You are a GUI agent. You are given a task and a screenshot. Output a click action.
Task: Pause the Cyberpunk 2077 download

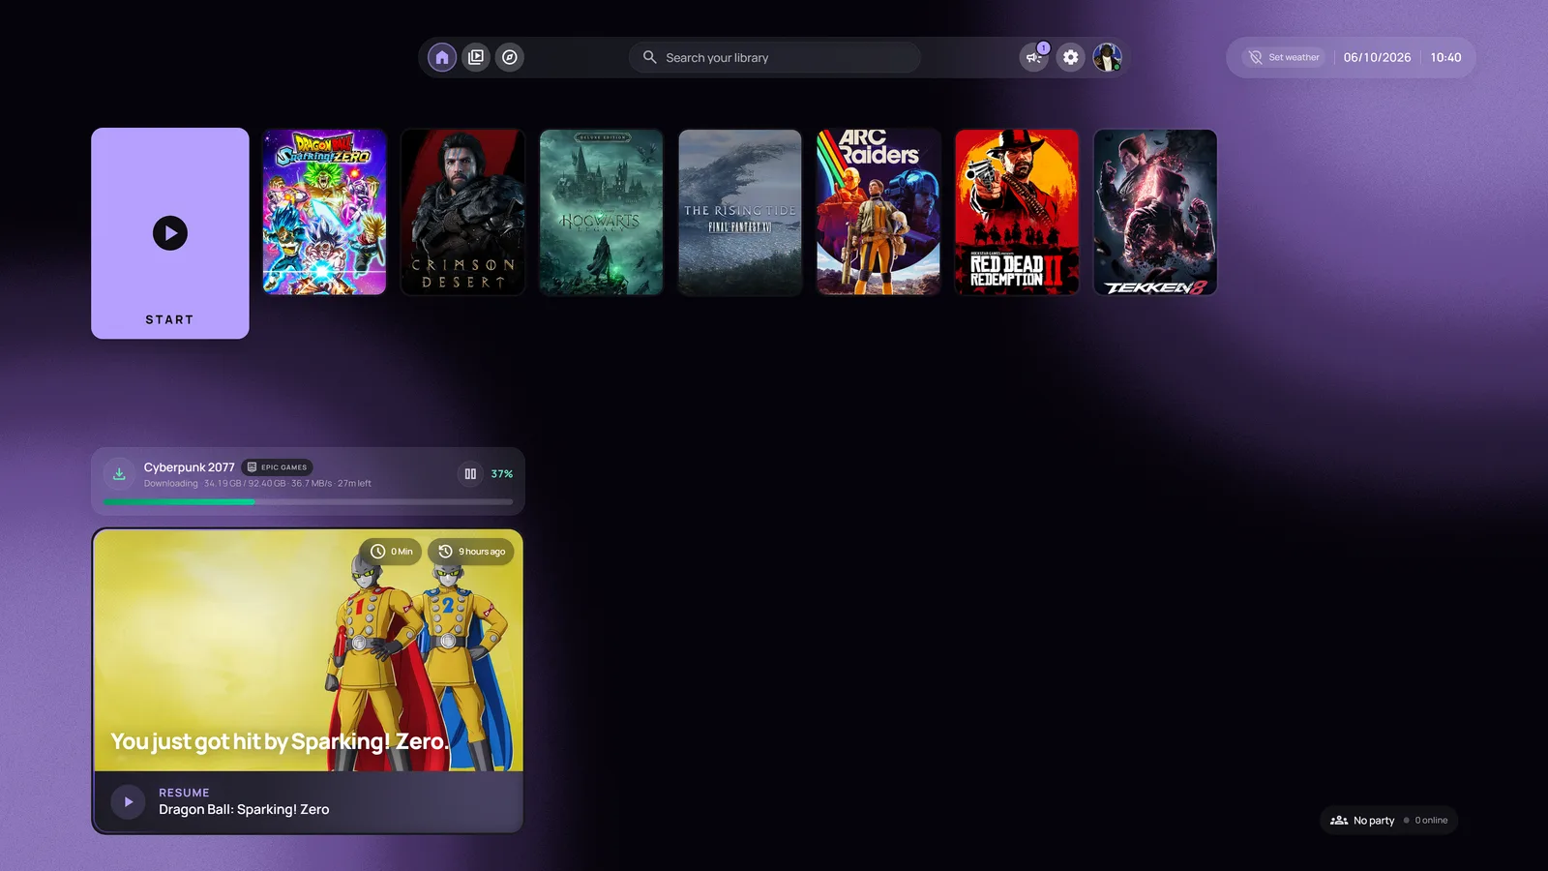[x=470, y=473]
